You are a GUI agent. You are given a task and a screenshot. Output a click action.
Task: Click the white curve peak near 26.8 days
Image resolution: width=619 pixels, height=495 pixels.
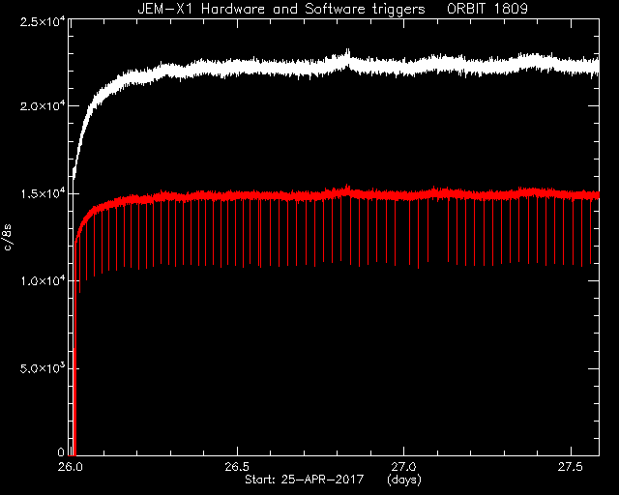tap(348, 52)
